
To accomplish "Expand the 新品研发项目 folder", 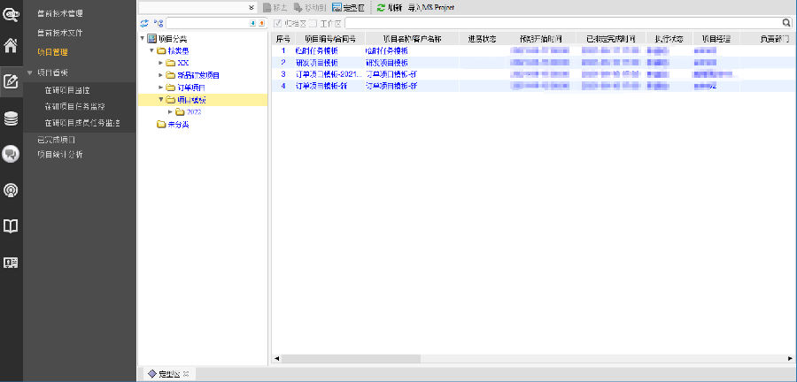I will point(160,75).
